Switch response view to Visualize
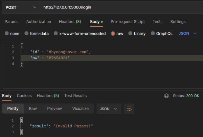Viewport: 203px width, 137px height. click(x=81, y=109)
